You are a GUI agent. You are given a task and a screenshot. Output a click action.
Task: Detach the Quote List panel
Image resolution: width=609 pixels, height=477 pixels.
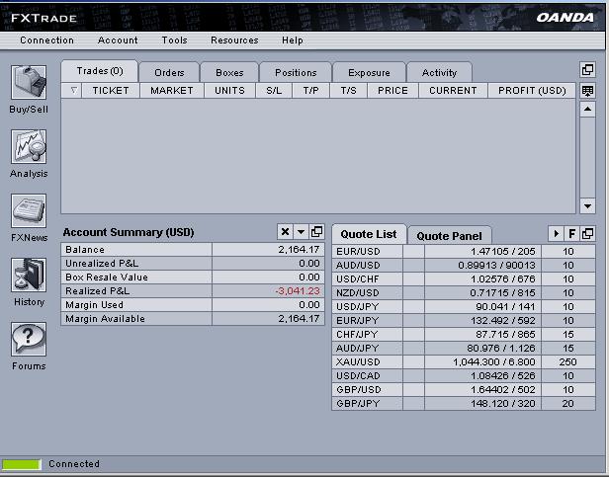(587, 234)
